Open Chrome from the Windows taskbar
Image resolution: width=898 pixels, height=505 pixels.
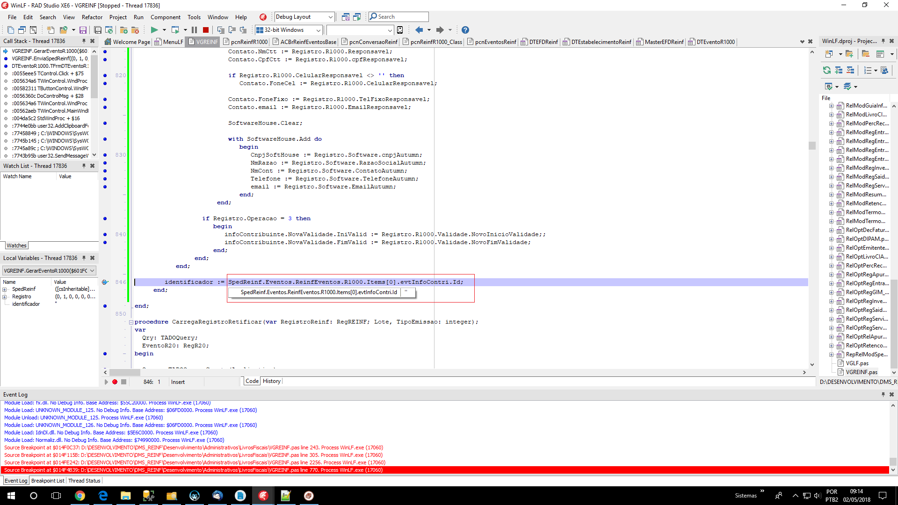[80, 496]
